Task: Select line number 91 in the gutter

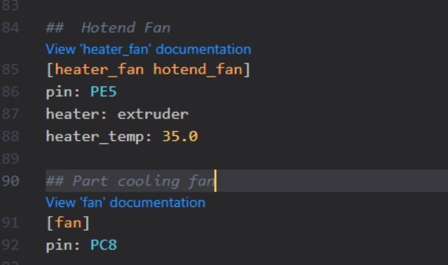Action: tap(10, 223)
